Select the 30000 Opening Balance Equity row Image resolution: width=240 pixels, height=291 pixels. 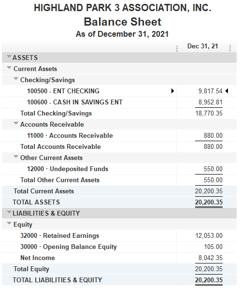tap(119, 247)
